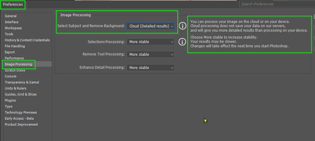Go to File Handling preferences
This screenshot has height=141, width=315.
15,46
